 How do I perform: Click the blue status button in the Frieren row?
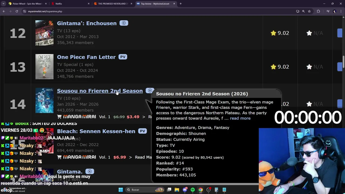(x=340, y=104)
